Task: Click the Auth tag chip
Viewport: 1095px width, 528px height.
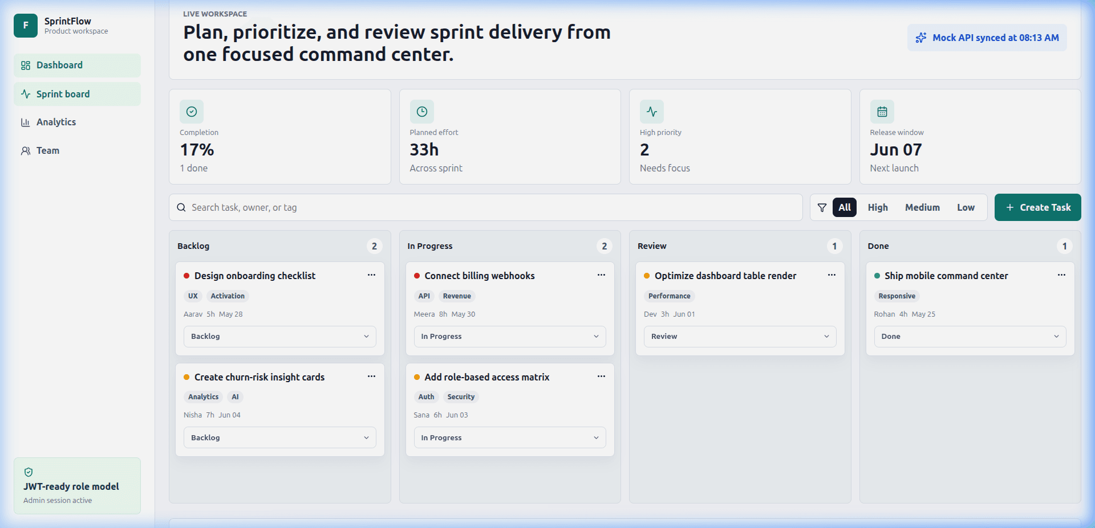Action: (x=426, y=397)
